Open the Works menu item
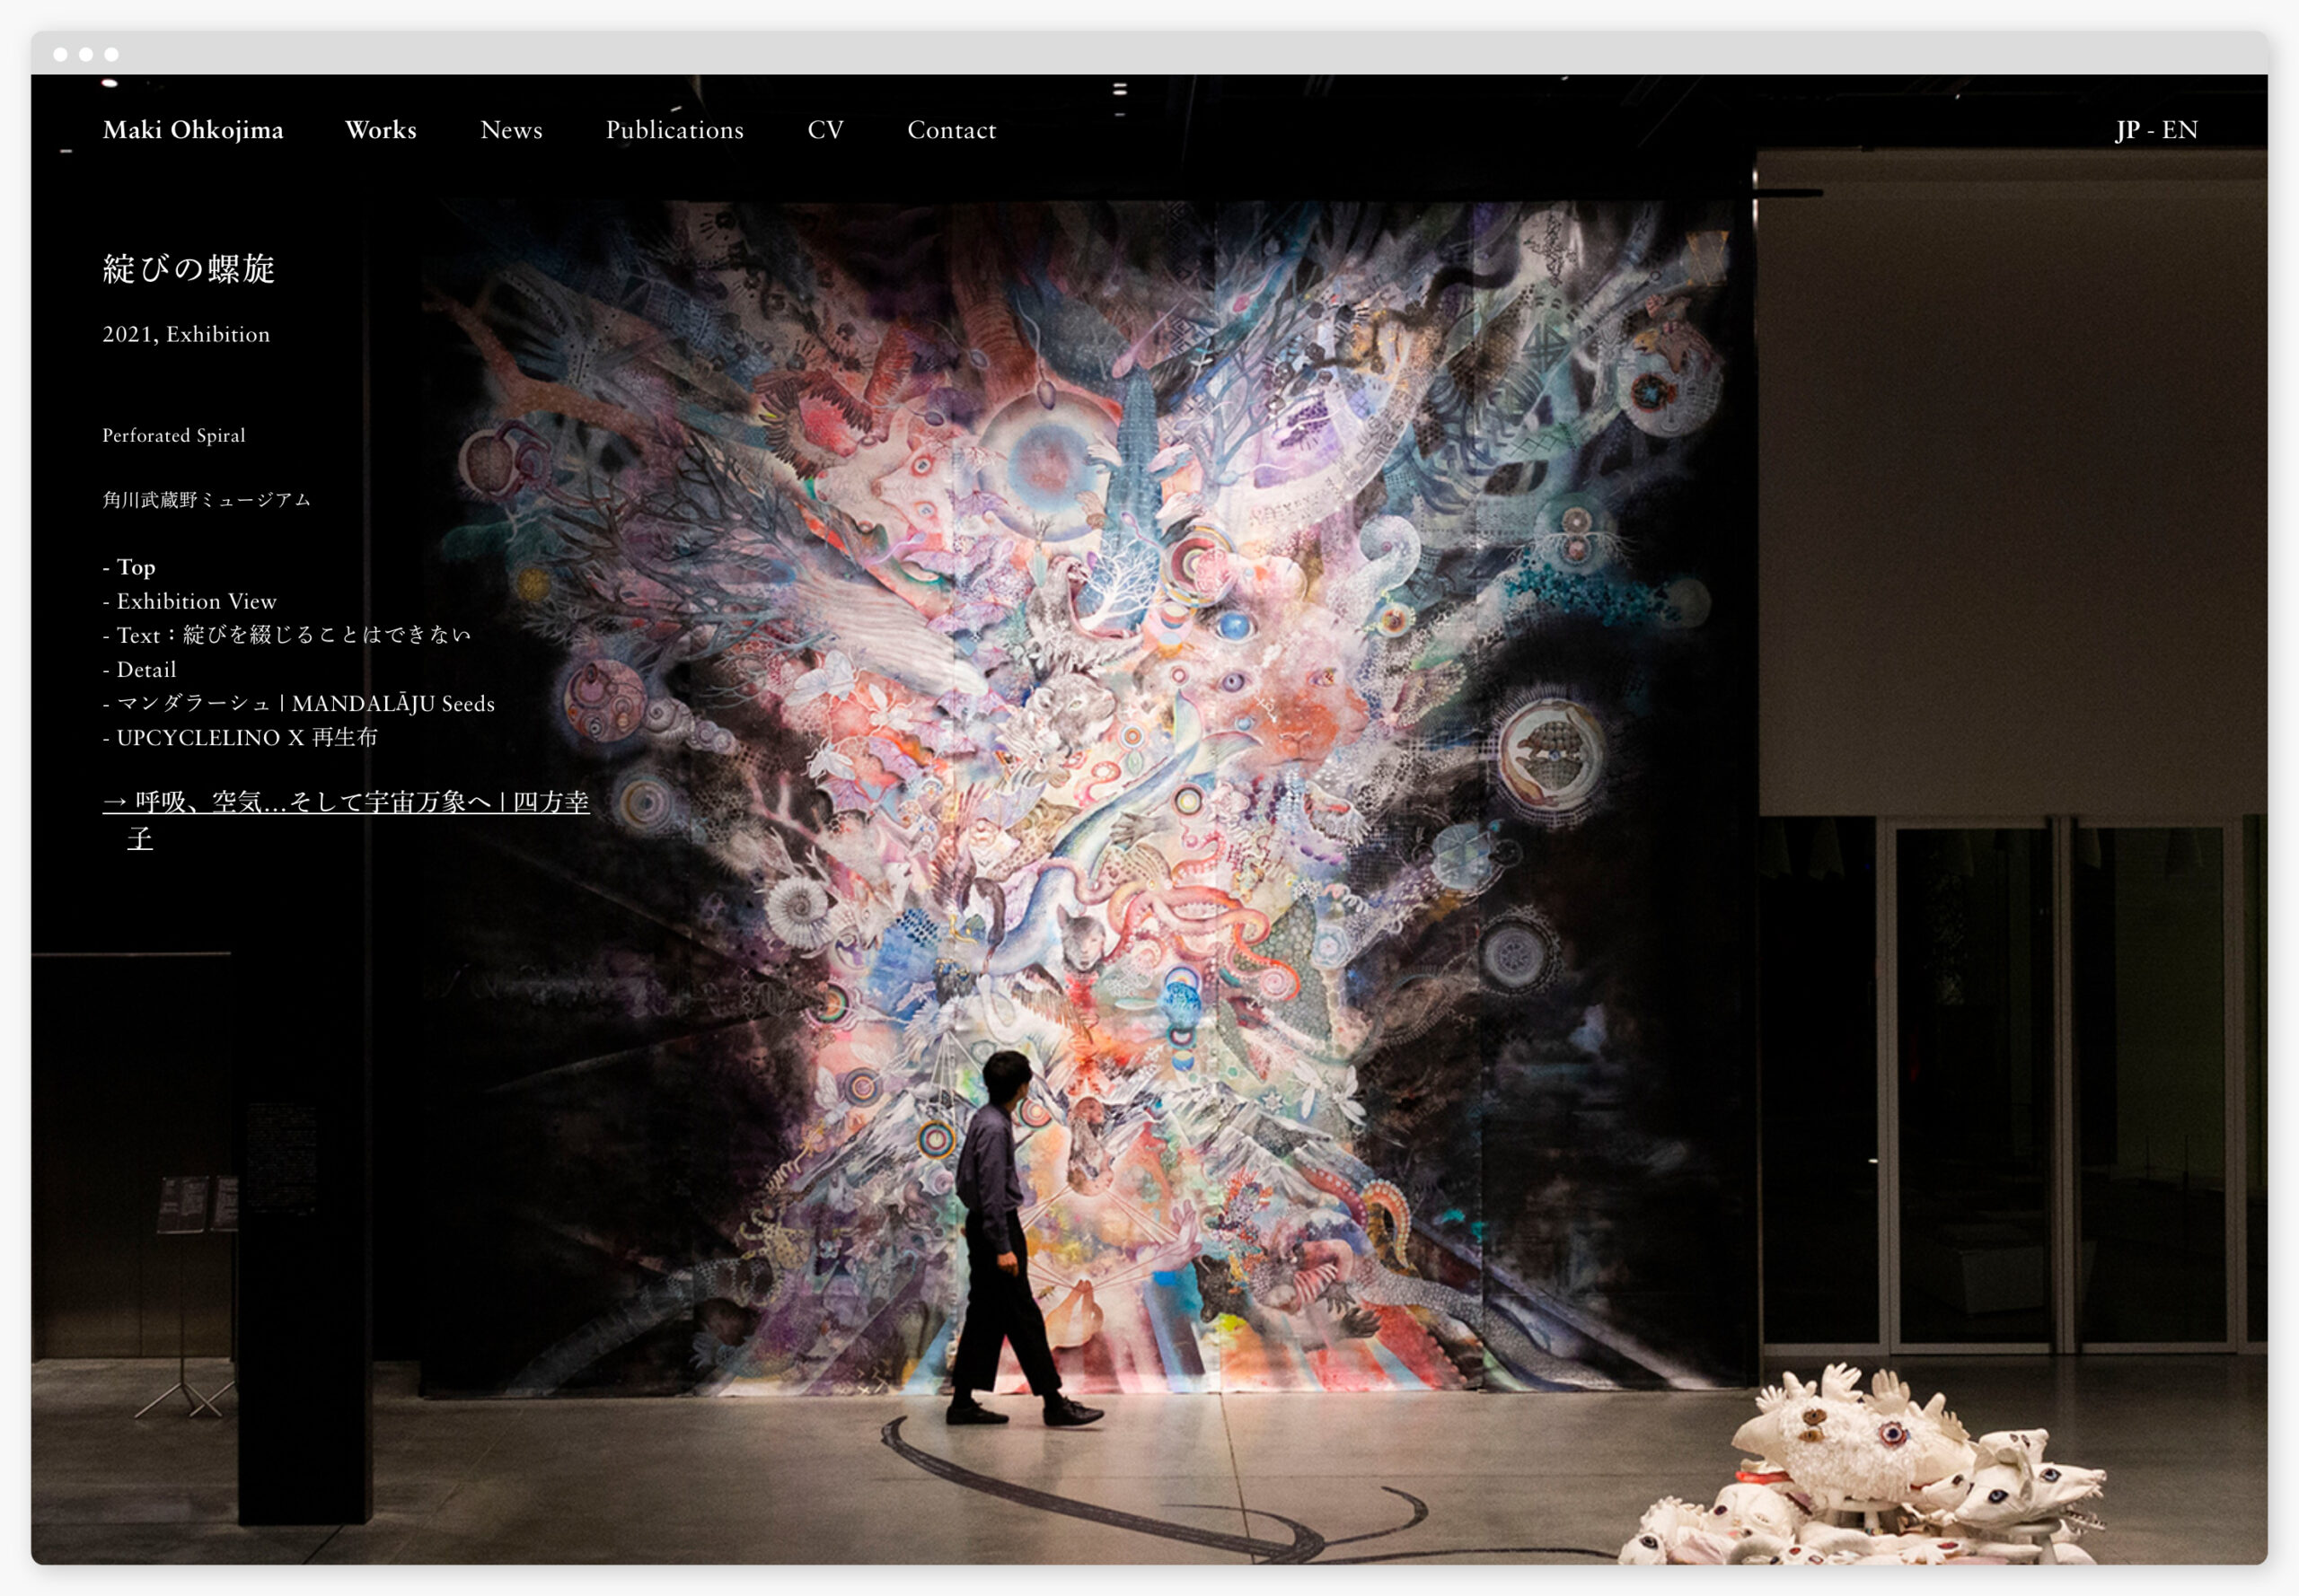 (x=381, y=130)
